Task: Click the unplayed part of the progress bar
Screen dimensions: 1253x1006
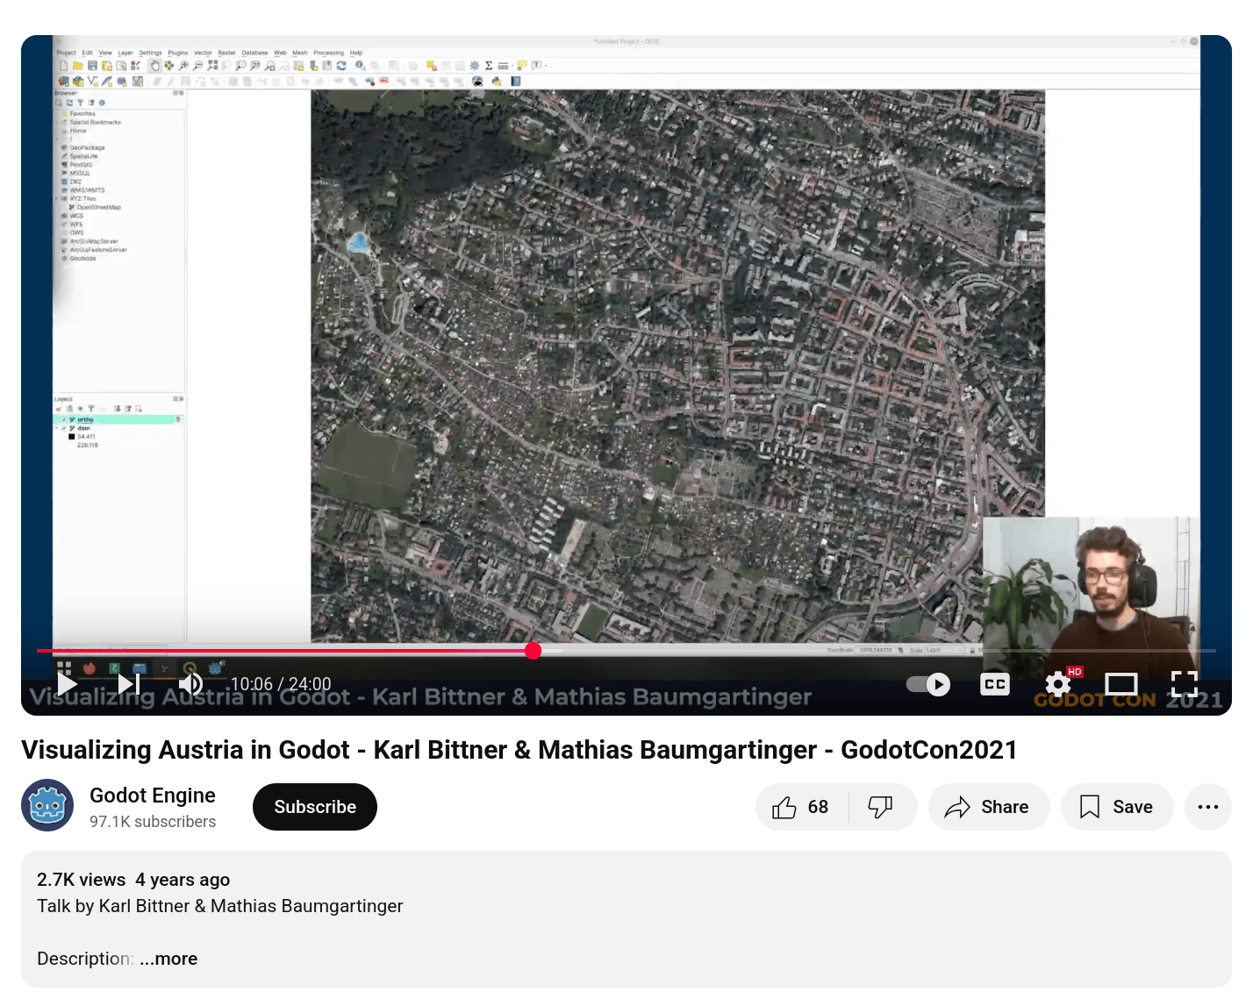Action: pos(877,651)
